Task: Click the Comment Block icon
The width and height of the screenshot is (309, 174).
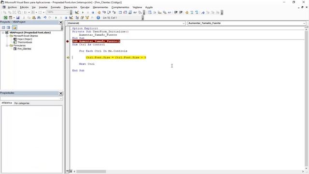Action: point(192,13)
